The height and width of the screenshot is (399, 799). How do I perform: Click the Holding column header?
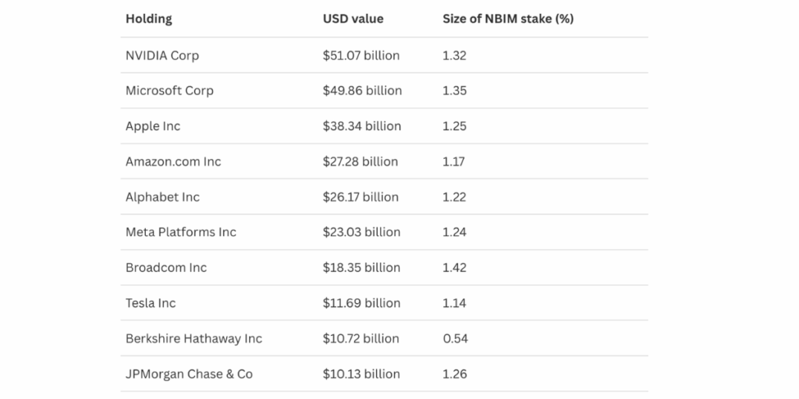[149, 19]
